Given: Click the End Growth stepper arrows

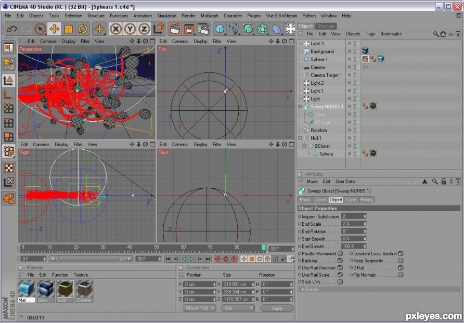Looking at the screenshot, I should click(365, 246).
